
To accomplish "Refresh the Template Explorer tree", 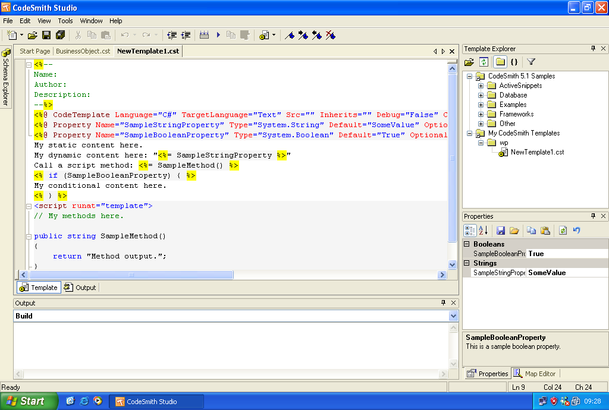I will (x=484, y=62).
